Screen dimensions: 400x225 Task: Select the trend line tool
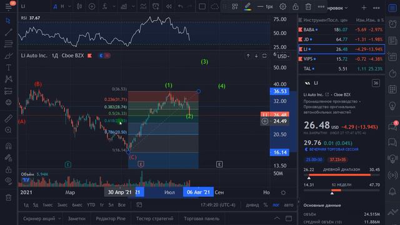pyautogui.click(x=8, y=32)
